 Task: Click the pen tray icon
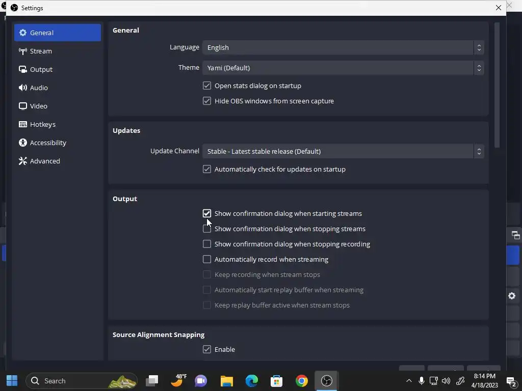[460, 381]
